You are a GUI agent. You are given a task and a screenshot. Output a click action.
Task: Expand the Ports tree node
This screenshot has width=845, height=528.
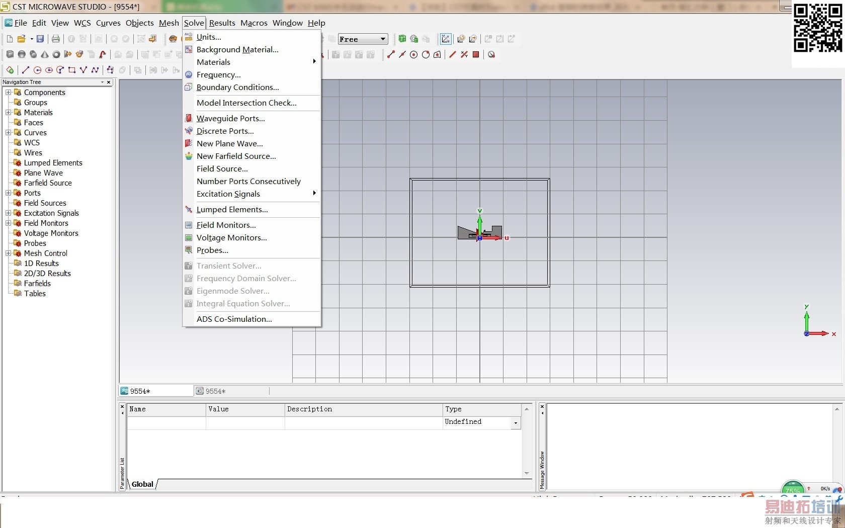[x=8, y=193]
